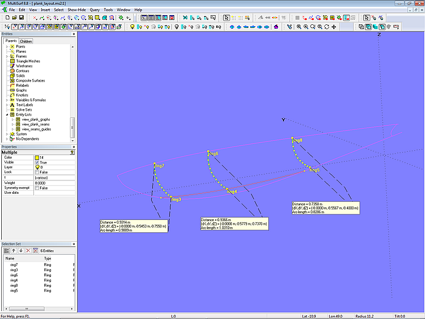Collapse the Entity Lists tree node
This screenshot has height=319, width=425.
(x=7, y=114)
